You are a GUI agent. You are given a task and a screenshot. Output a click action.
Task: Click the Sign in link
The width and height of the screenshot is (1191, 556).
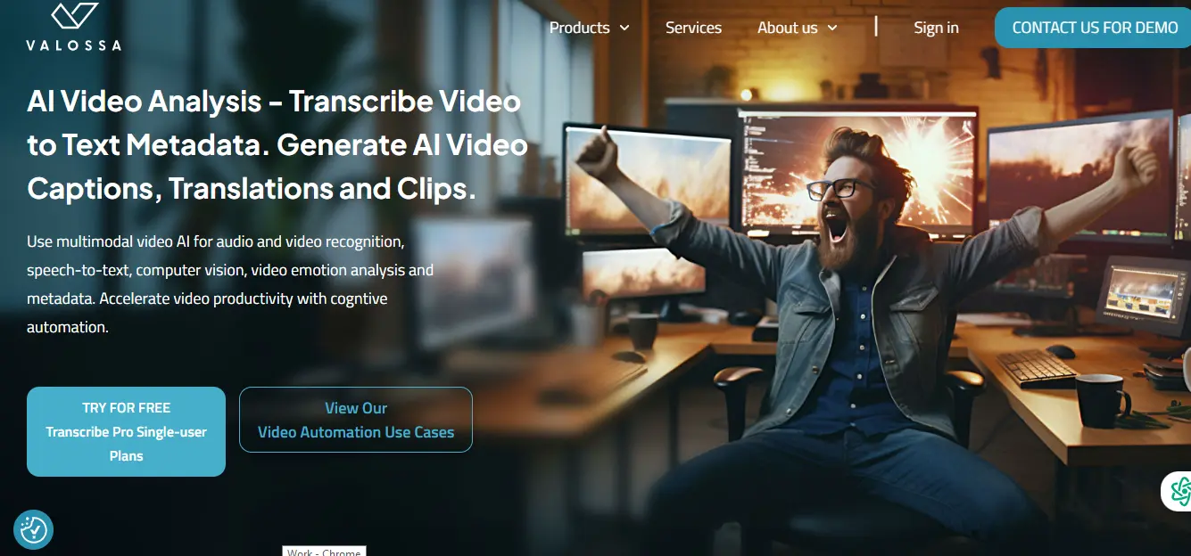click(x=936, y=28)
